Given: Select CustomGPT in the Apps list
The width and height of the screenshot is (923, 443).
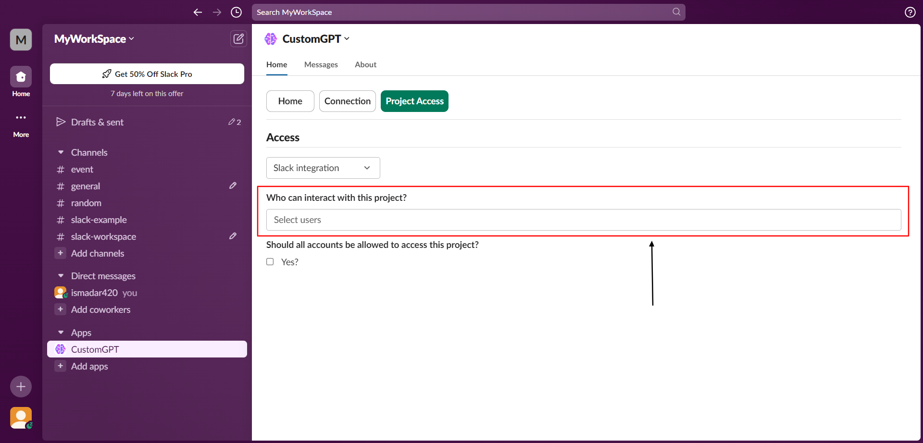Looking at the screenshot, I should coord(147,349).
